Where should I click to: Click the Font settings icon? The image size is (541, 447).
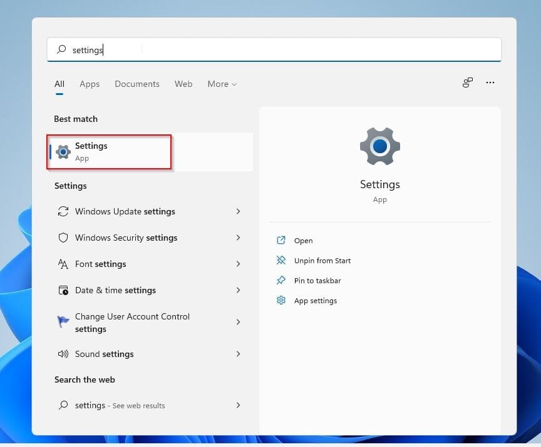[63, 264]
